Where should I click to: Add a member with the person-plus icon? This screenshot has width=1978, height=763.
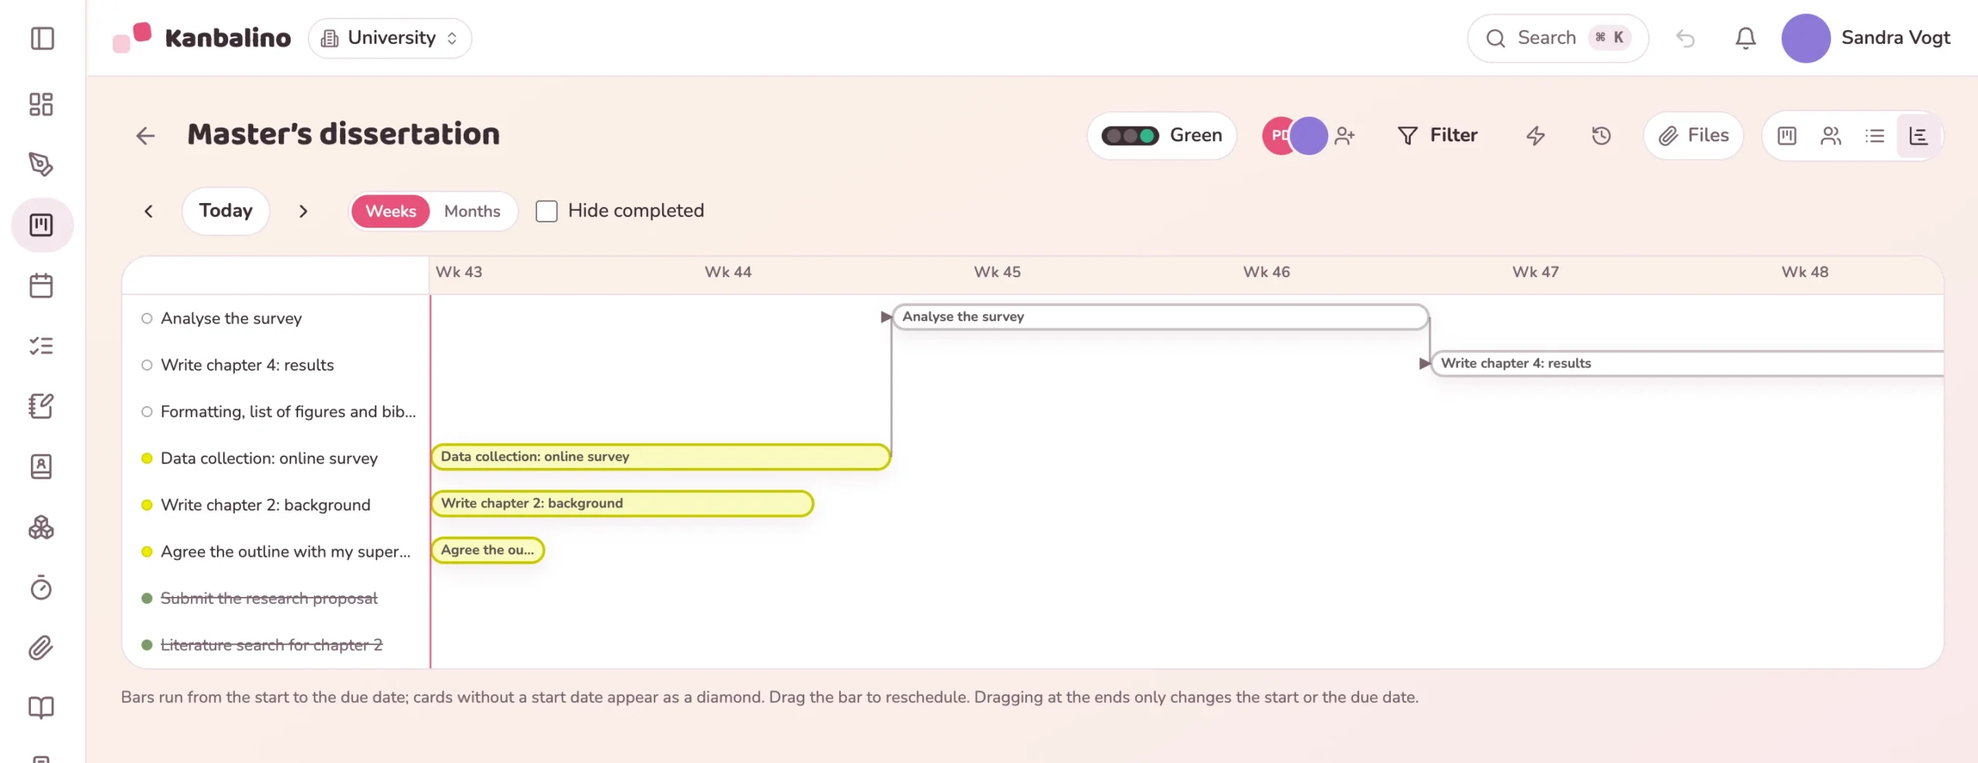click(x=1344, y=136)
